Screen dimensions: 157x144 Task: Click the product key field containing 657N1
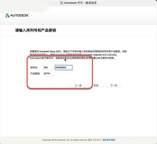point(49,73)
